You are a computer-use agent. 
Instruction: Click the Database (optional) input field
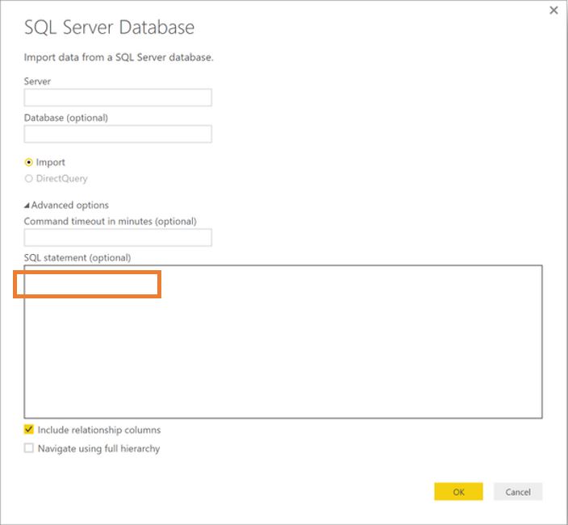tap(118, 134)
